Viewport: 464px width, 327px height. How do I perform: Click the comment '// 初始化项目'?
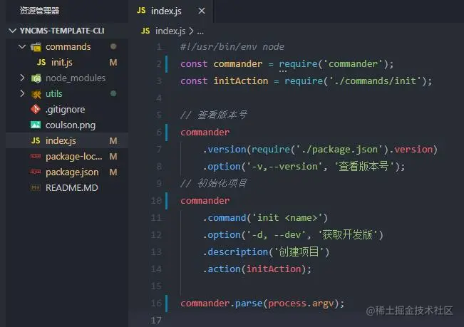[214, 184]
